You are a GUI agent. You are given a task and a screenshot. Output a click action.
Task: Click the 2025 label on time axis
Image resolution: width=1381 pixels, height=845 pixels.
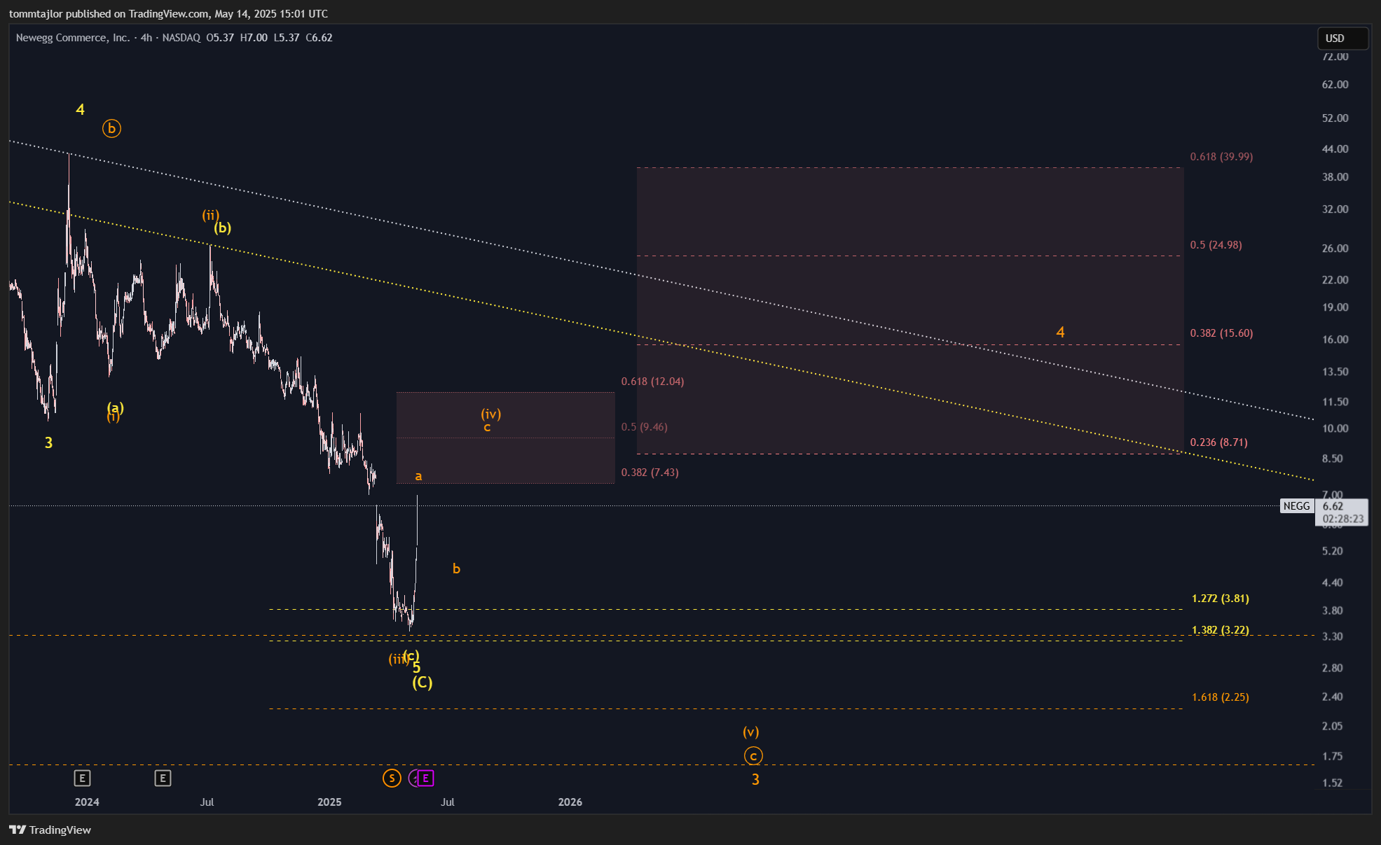pos(329,802)
